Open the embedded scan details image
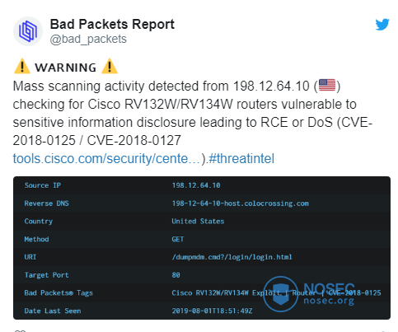This screenshot has height=332, width=398. tap(202, 248)
